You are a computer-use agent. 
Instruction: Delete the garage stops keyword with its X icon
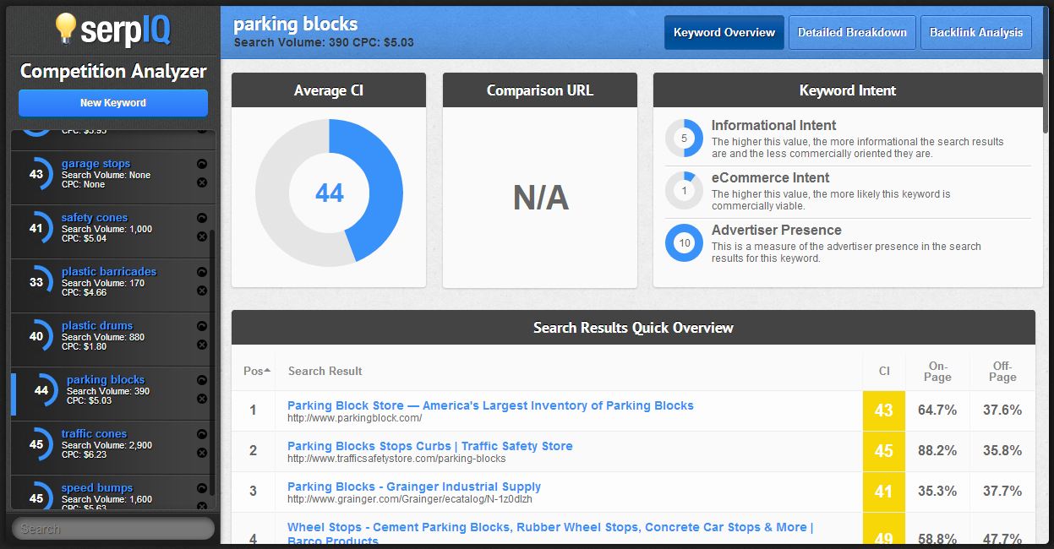[x=202, y=182]
